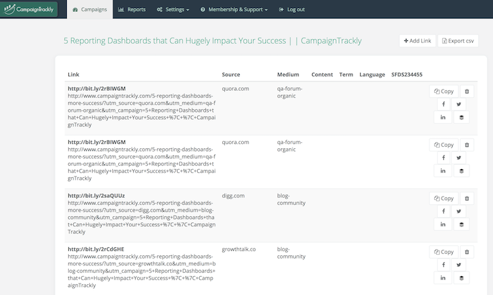Click the Export csv button
493x295 pixels.
(x=458, y=41)
